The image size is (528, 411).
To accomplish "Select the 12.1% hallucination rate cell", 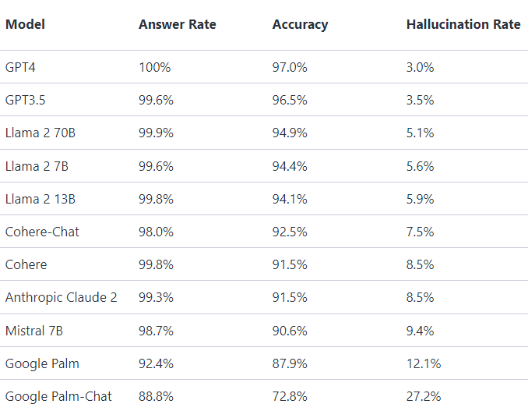I will click(424, 363).
